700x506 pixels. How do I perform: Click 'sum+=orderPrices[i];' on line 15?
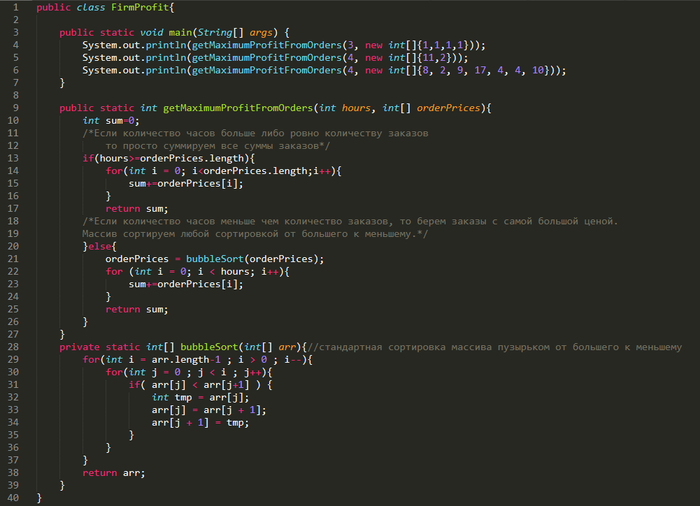[x=186, y=183]
